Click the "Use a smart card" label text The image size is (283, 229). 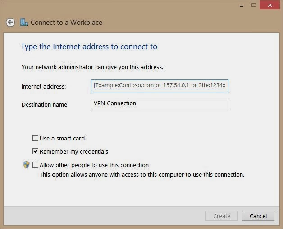coord(62,138)
